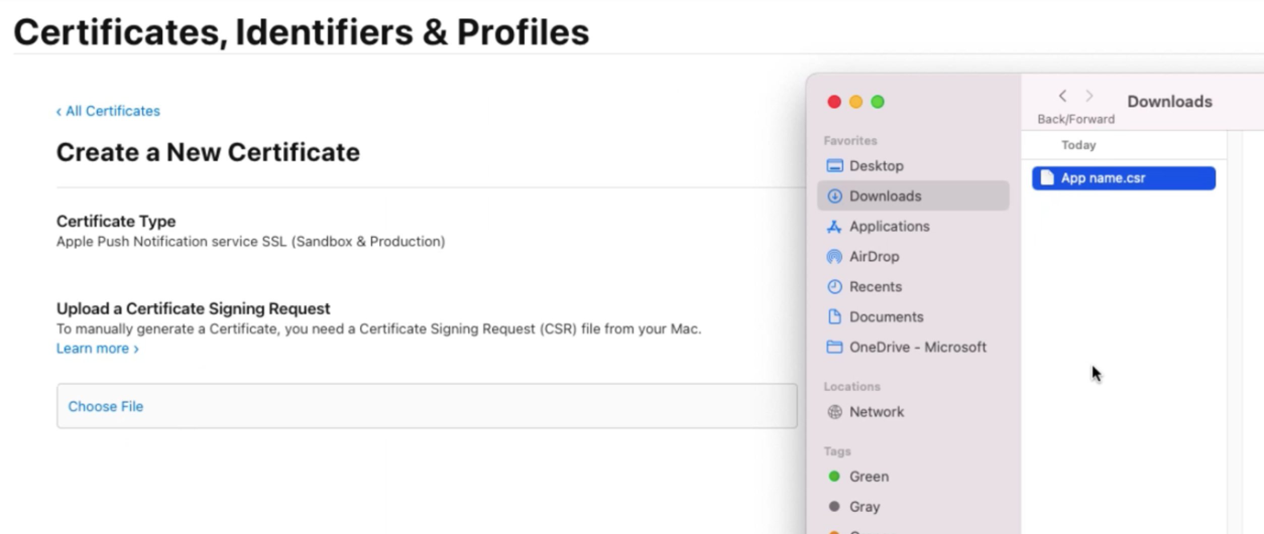The image size is (1264, 534).
Task: Go back to All Certificates
Action: 108,111
